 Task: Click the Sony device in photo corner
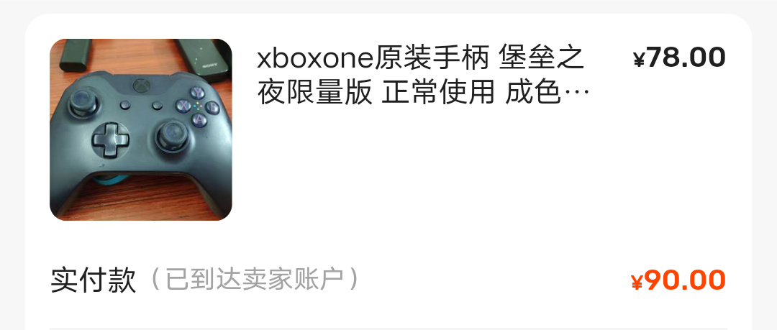click(x=204, y=58)
